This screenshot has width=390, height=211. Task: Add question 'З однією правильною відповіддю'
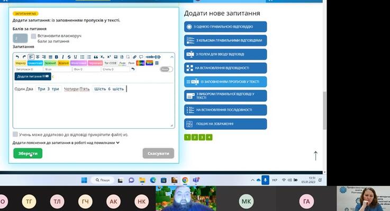click(x=225, y=26)
